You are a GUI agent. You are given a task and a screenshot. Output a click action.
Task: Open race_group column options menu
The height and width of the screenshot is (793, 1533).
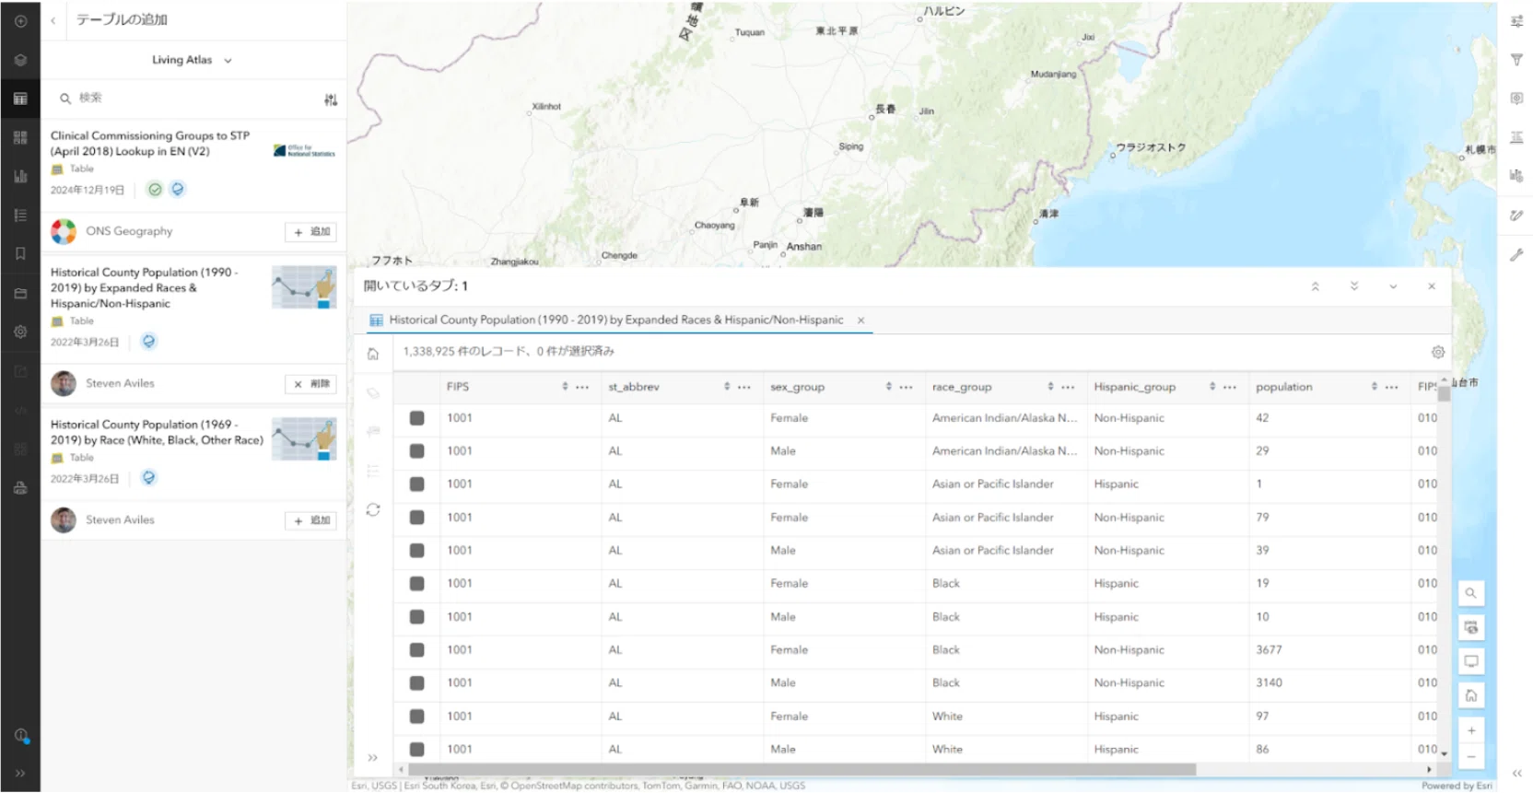pos(1068,387)
